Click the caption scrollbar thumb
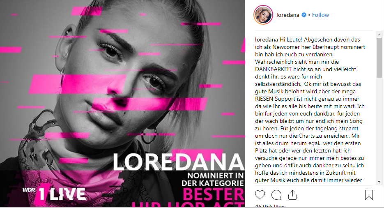This screenshot has width=384, height=208. (x=379, y=58)
